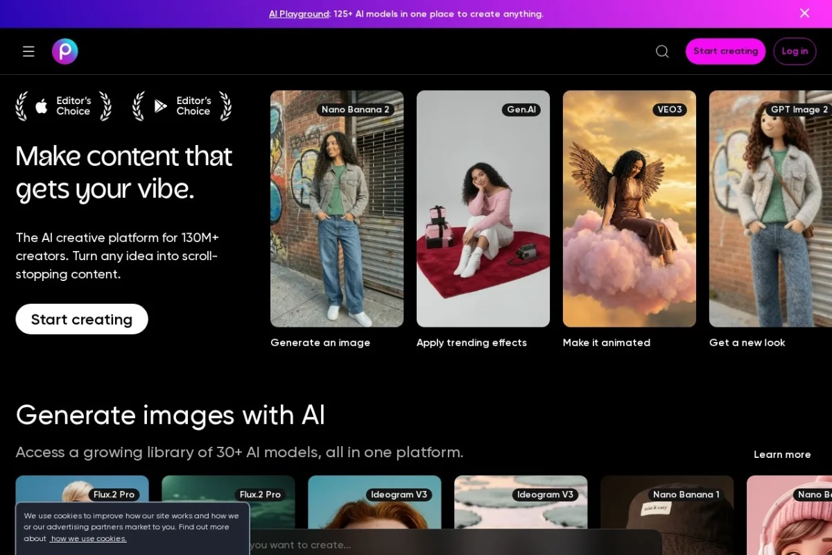Click the Log in button

(795, 51)
